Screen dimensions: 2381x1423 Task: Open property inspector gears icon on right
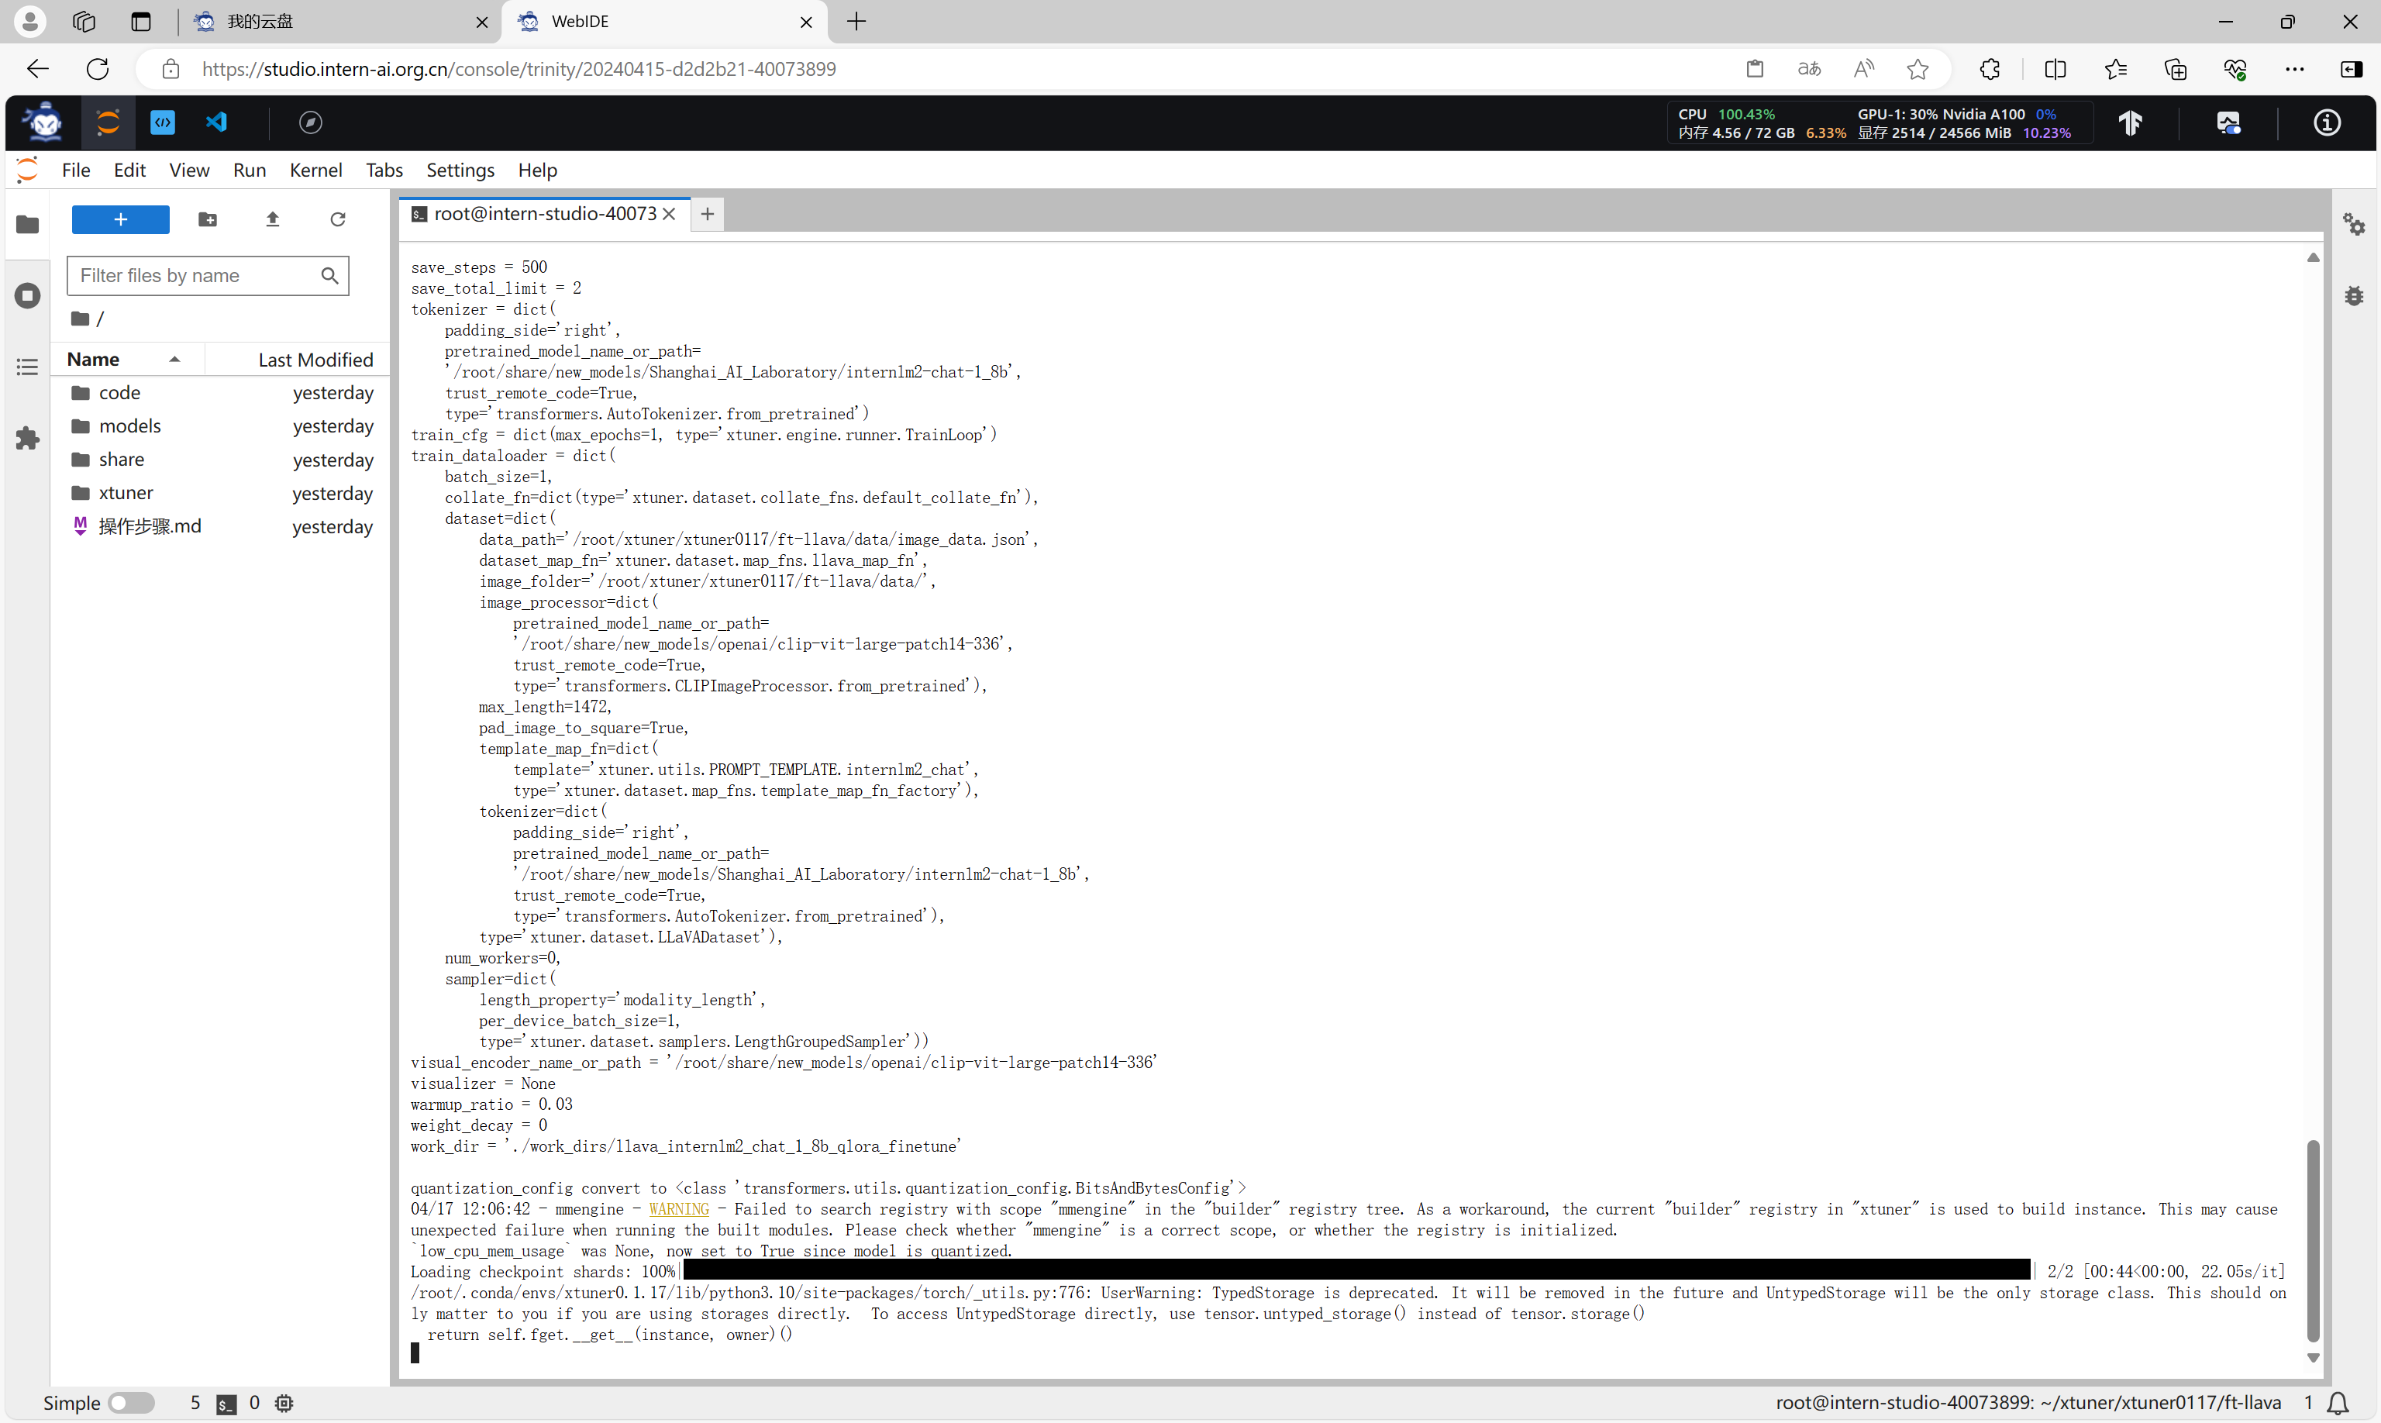(2354, 225)
